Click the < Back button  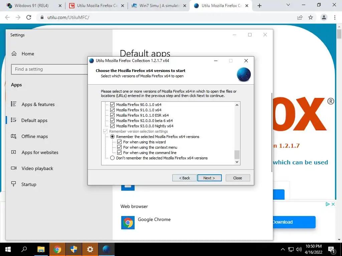(184, 178)
